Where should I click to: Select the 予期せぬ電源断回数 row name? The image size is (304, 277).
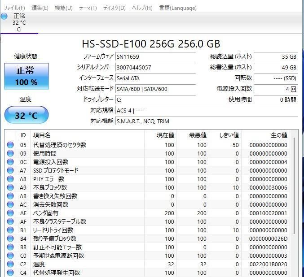pyautogui.click(x=58, y=255)
